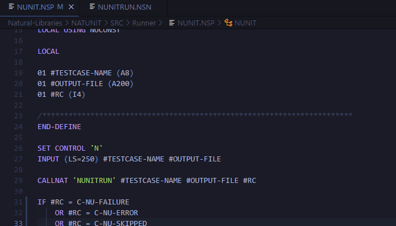Click the file icon in breadcrumb before NUNIT.NSP

[x=172, y=23]
